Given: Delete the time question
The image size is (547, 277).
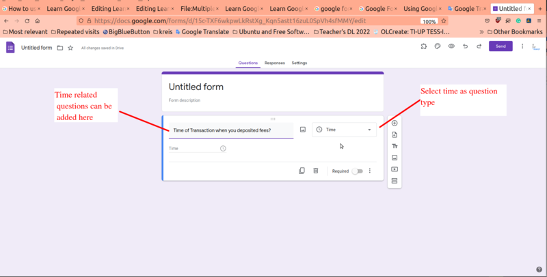Looking at the screenshot, I should click(316, 171).
